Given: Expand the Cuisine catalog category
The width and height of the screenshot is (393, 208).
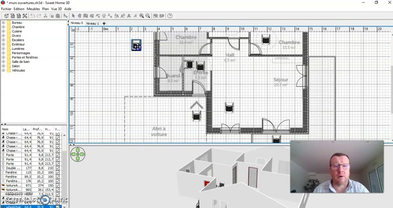Looking at the screenshot, I should point(3,31).
